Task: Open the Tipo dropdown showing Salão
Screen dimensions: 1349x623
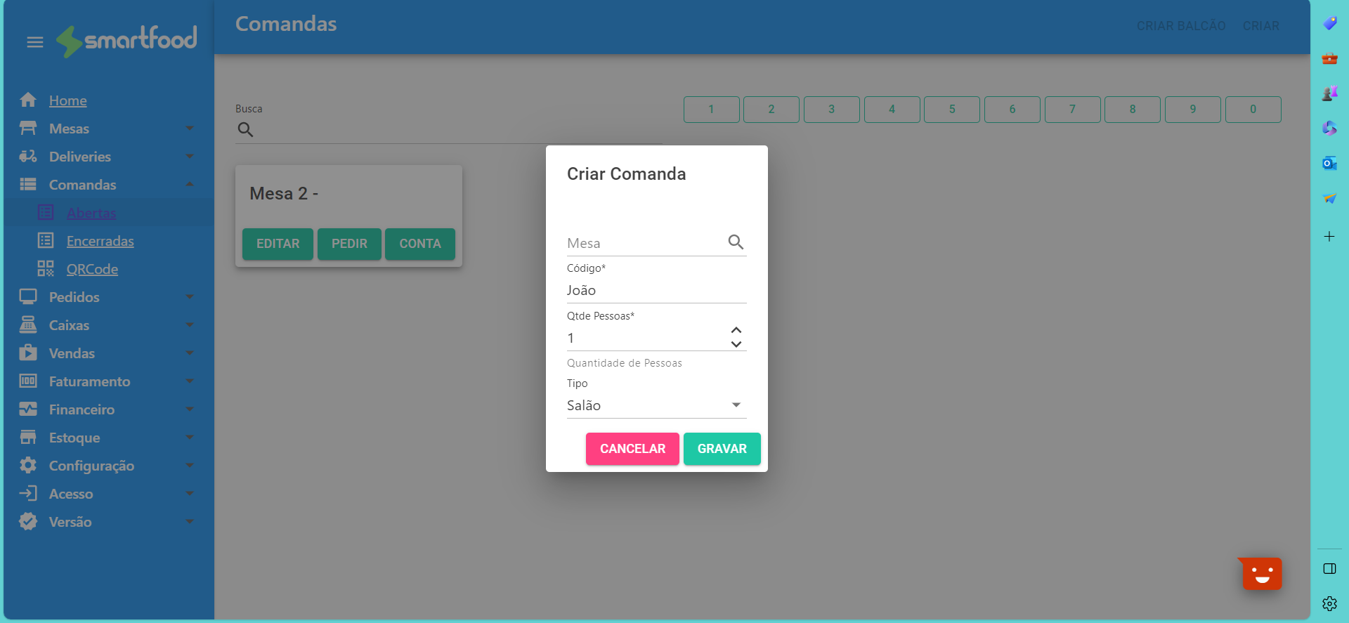Action: [656, 405]
